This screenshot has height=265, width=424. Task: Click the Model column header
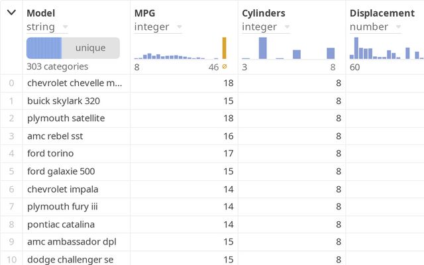(x=41, y=13)
